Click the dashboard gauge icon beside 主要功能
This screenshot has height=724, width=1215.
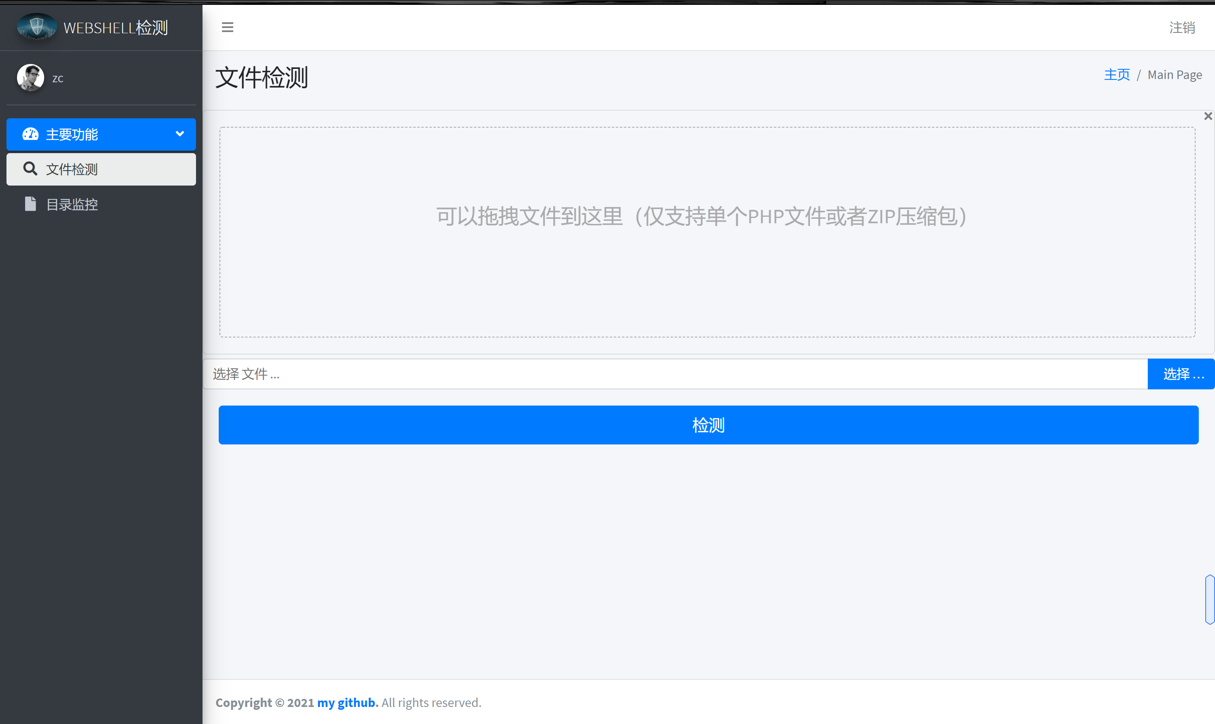[x=30, y=134]
